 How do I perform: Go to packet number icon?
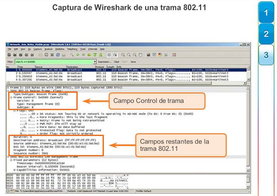point(89,55)
